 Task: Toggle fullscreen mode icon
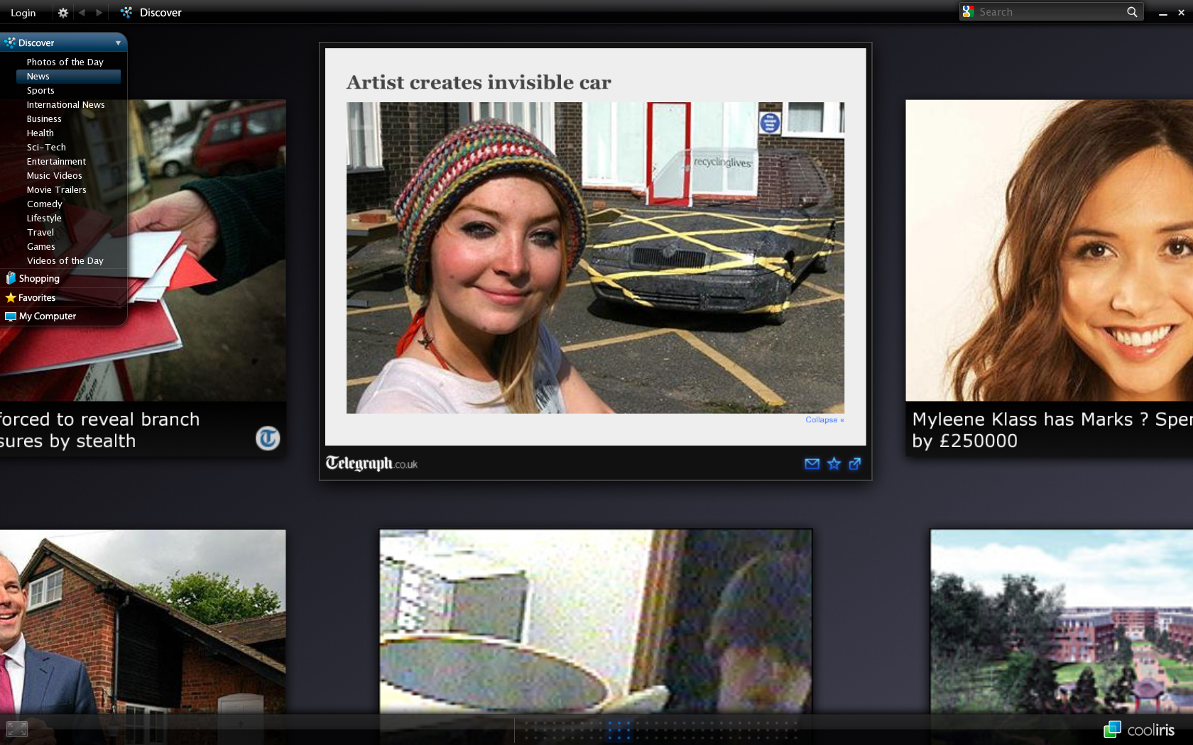pyautogui.click(x=17, y=729)
